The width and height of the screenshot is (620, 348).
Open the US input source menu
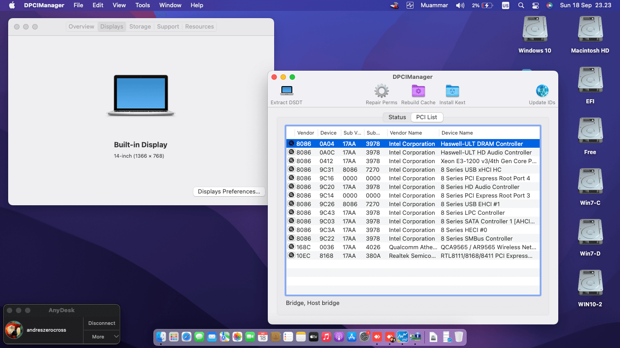[x=506, y=5]
